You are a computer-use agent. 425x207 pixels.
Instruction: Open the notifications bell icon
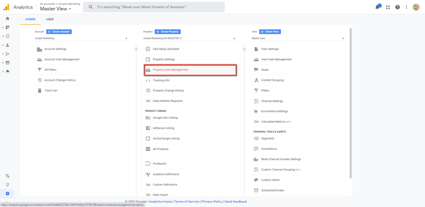pyautogui.click(x=378, y=7)
